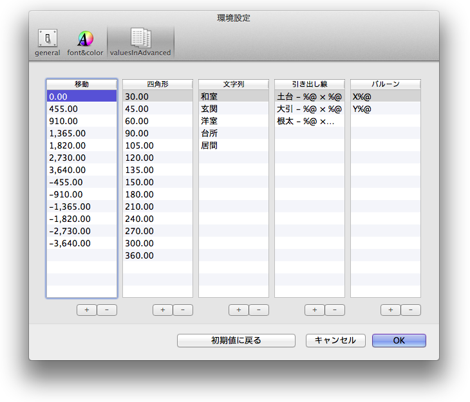Add an item to the 引き出し線 list
470x402 pixels.
click(x=314, y=310)
